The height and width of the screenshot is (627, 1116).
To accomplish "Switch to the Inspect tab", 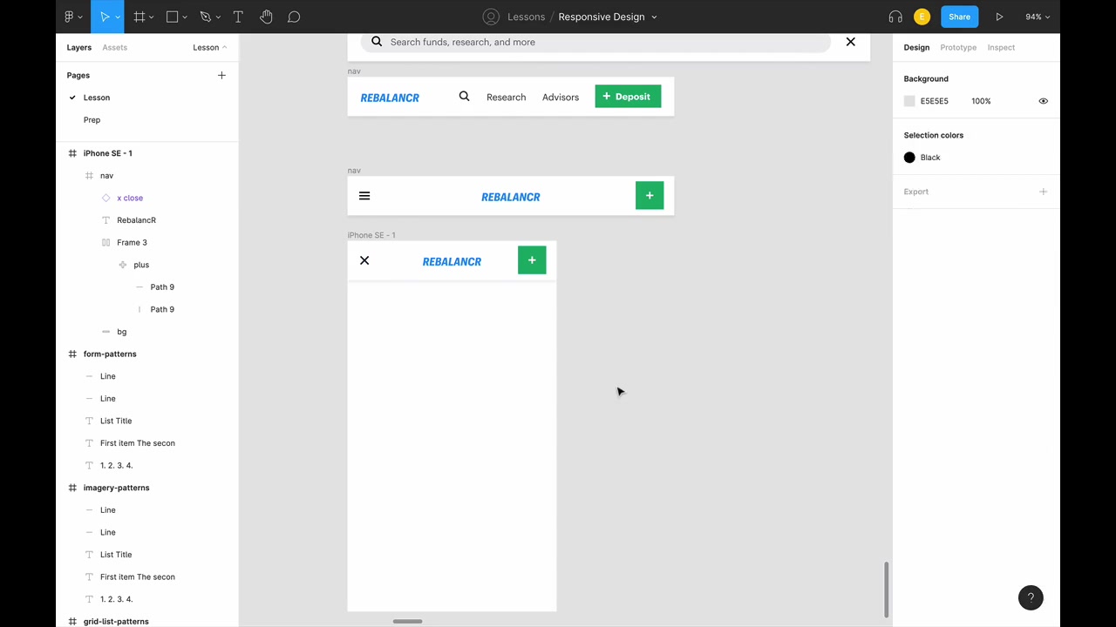I will pyautogui.click(x=1001, y=47).
